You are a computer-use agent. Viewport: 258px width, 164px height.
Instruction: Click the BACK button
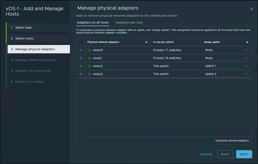(x=225, y=154)
